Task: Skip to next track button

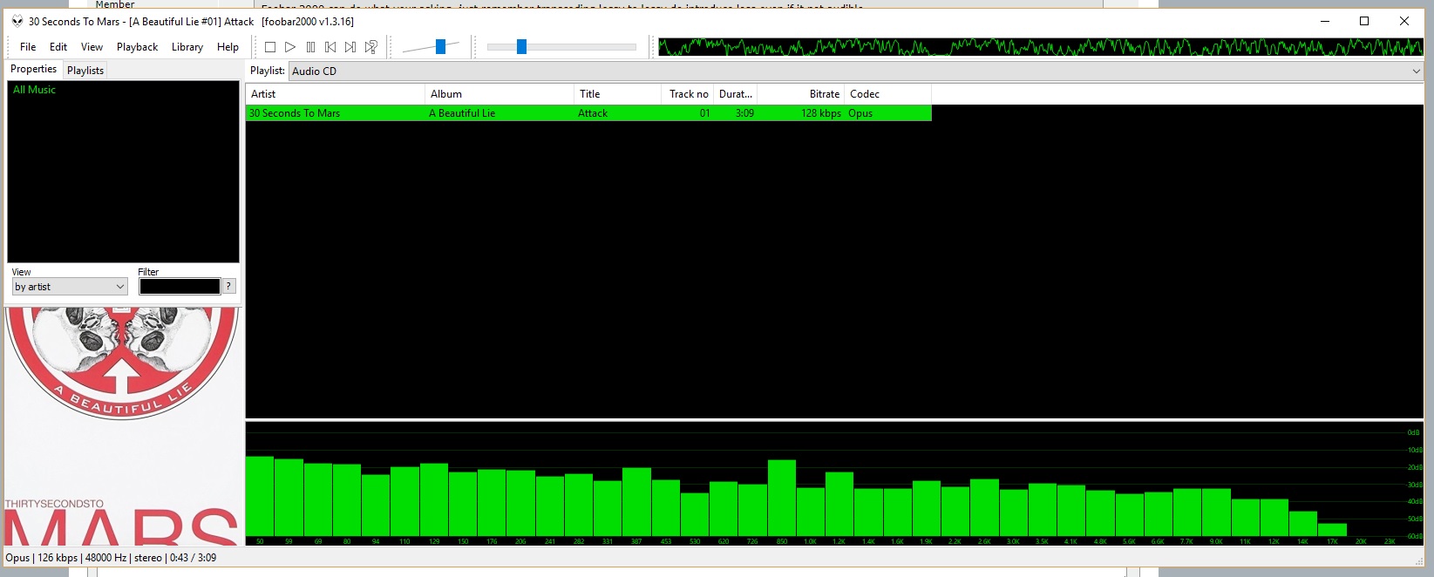Action: coord(350,47)
